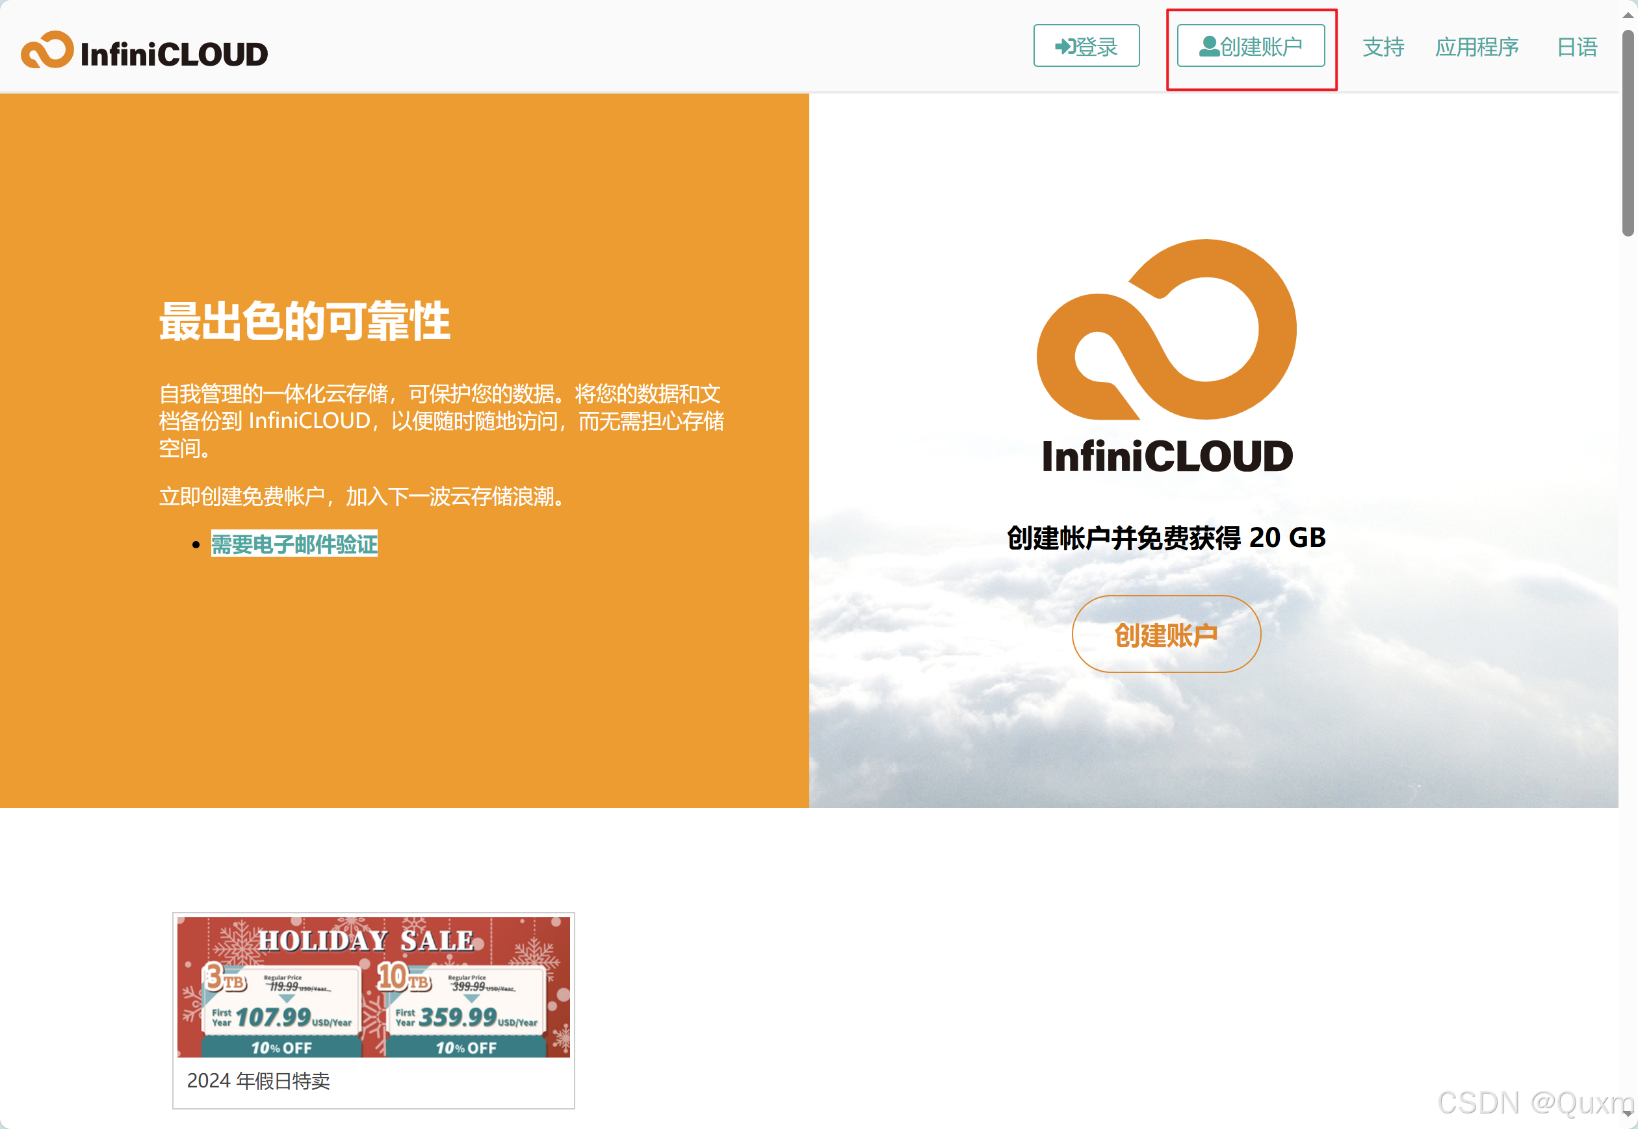Click the rounded orange 创建账户 button
This screenshot has height=1129, width=1638.
[1166, 635]
